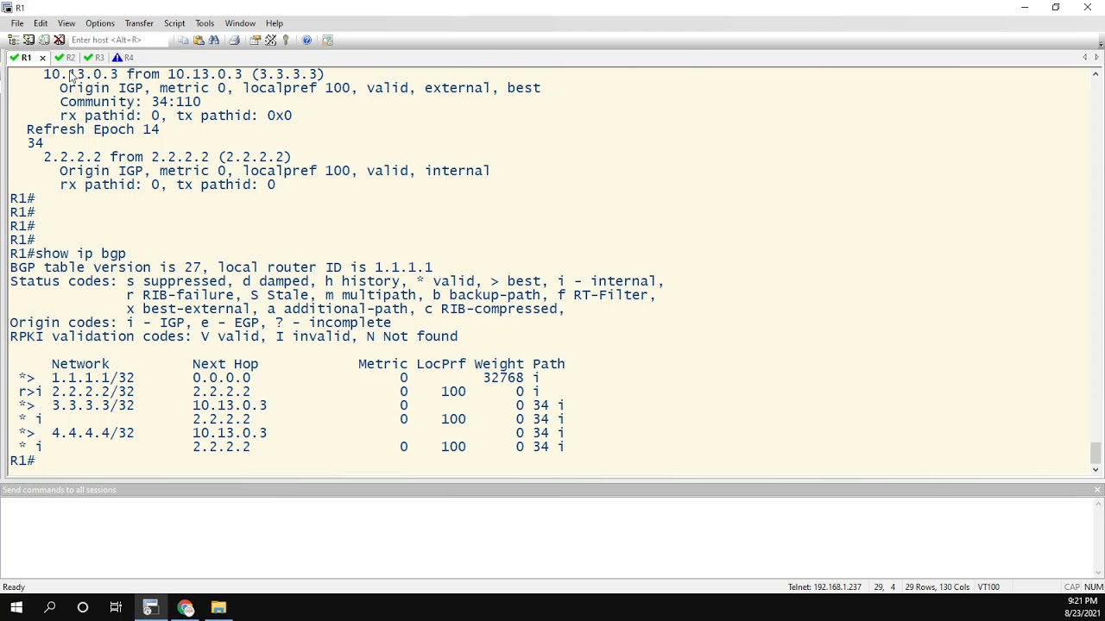Click 'Telnet: 192.168.1.237' in status bar

[x=824, y=587]
